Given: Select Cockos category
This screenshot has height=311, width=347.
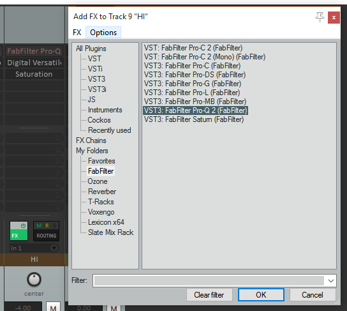Looking at the screenshot, I should click(x=99, y=120).
